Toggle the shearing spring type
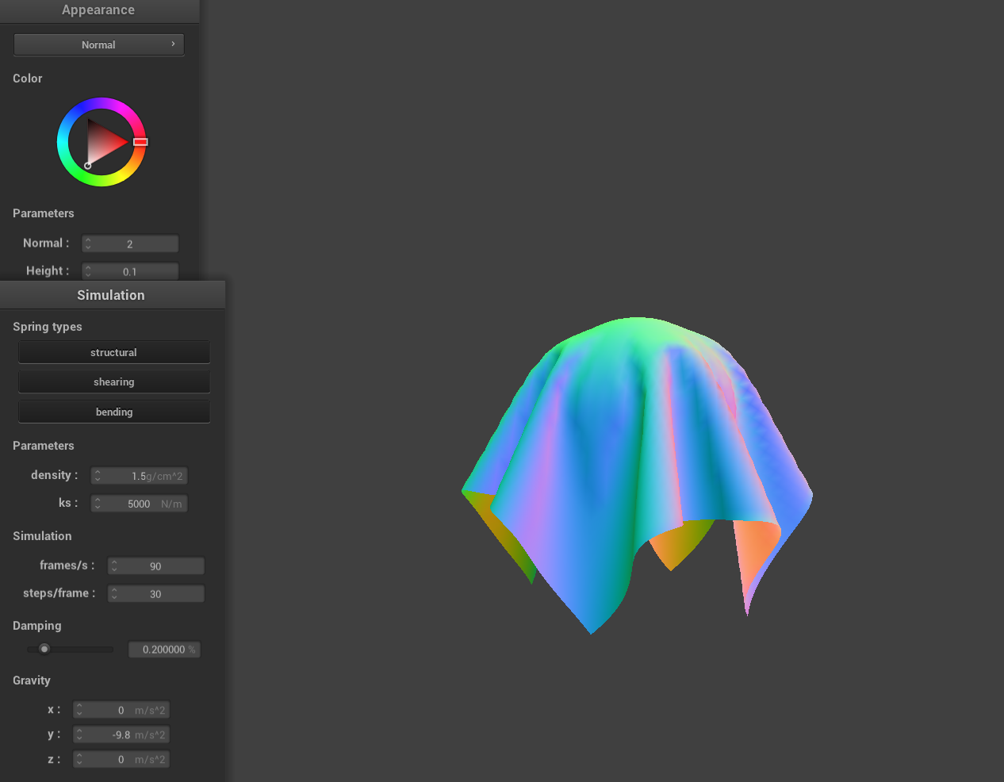 (x=113, y=382)
